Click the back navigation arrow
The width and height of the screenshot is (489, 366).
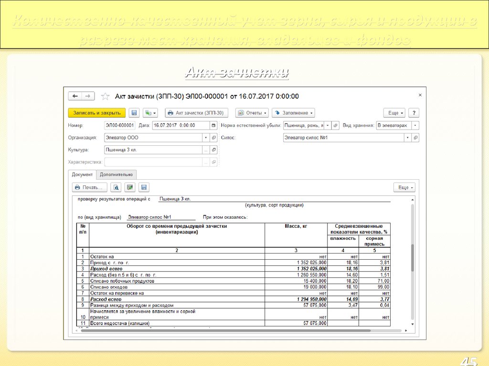(x=75, y=96)
